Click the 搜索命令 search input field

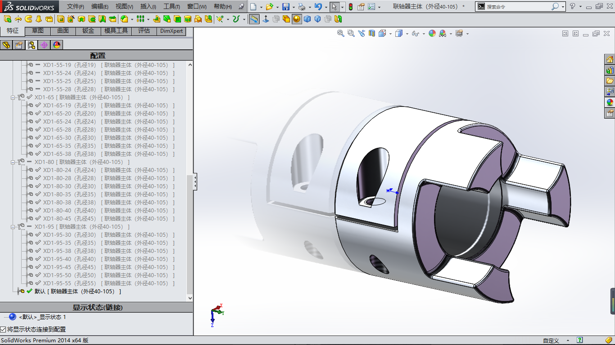pos(518,7)
